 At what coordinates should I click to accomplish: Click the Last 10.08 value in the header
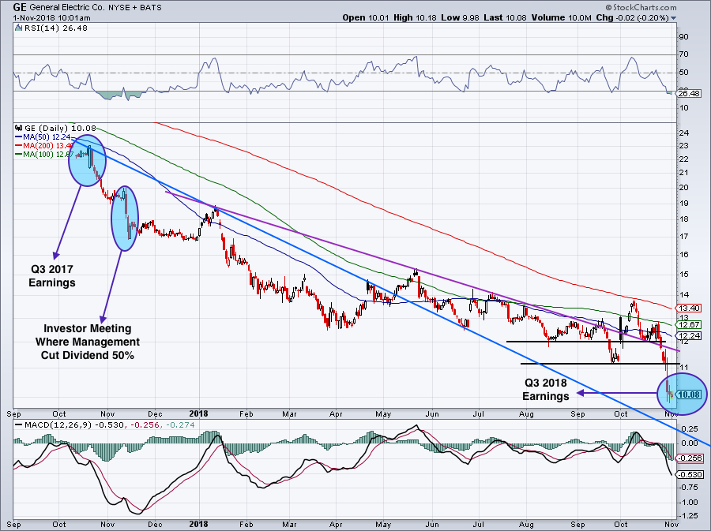(505, 17)
